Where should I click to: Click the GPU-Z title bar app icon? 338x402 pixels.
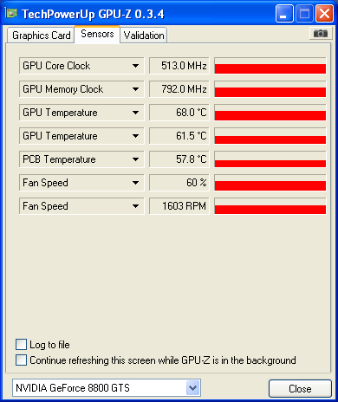(x=11, y=13)
